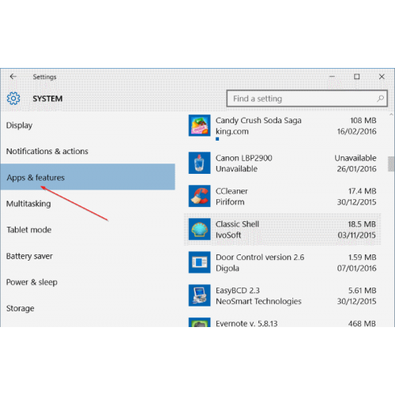Viewport: 395px width, 395px height.
Task: Select the Evernote v. 5.8.13 entry
Action: click(x=246, y=323)
